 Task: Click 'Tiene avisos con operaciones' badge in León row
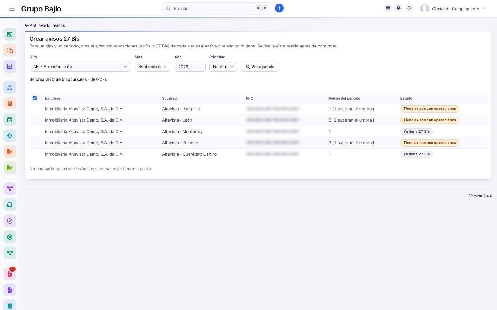tap(430, 120)
